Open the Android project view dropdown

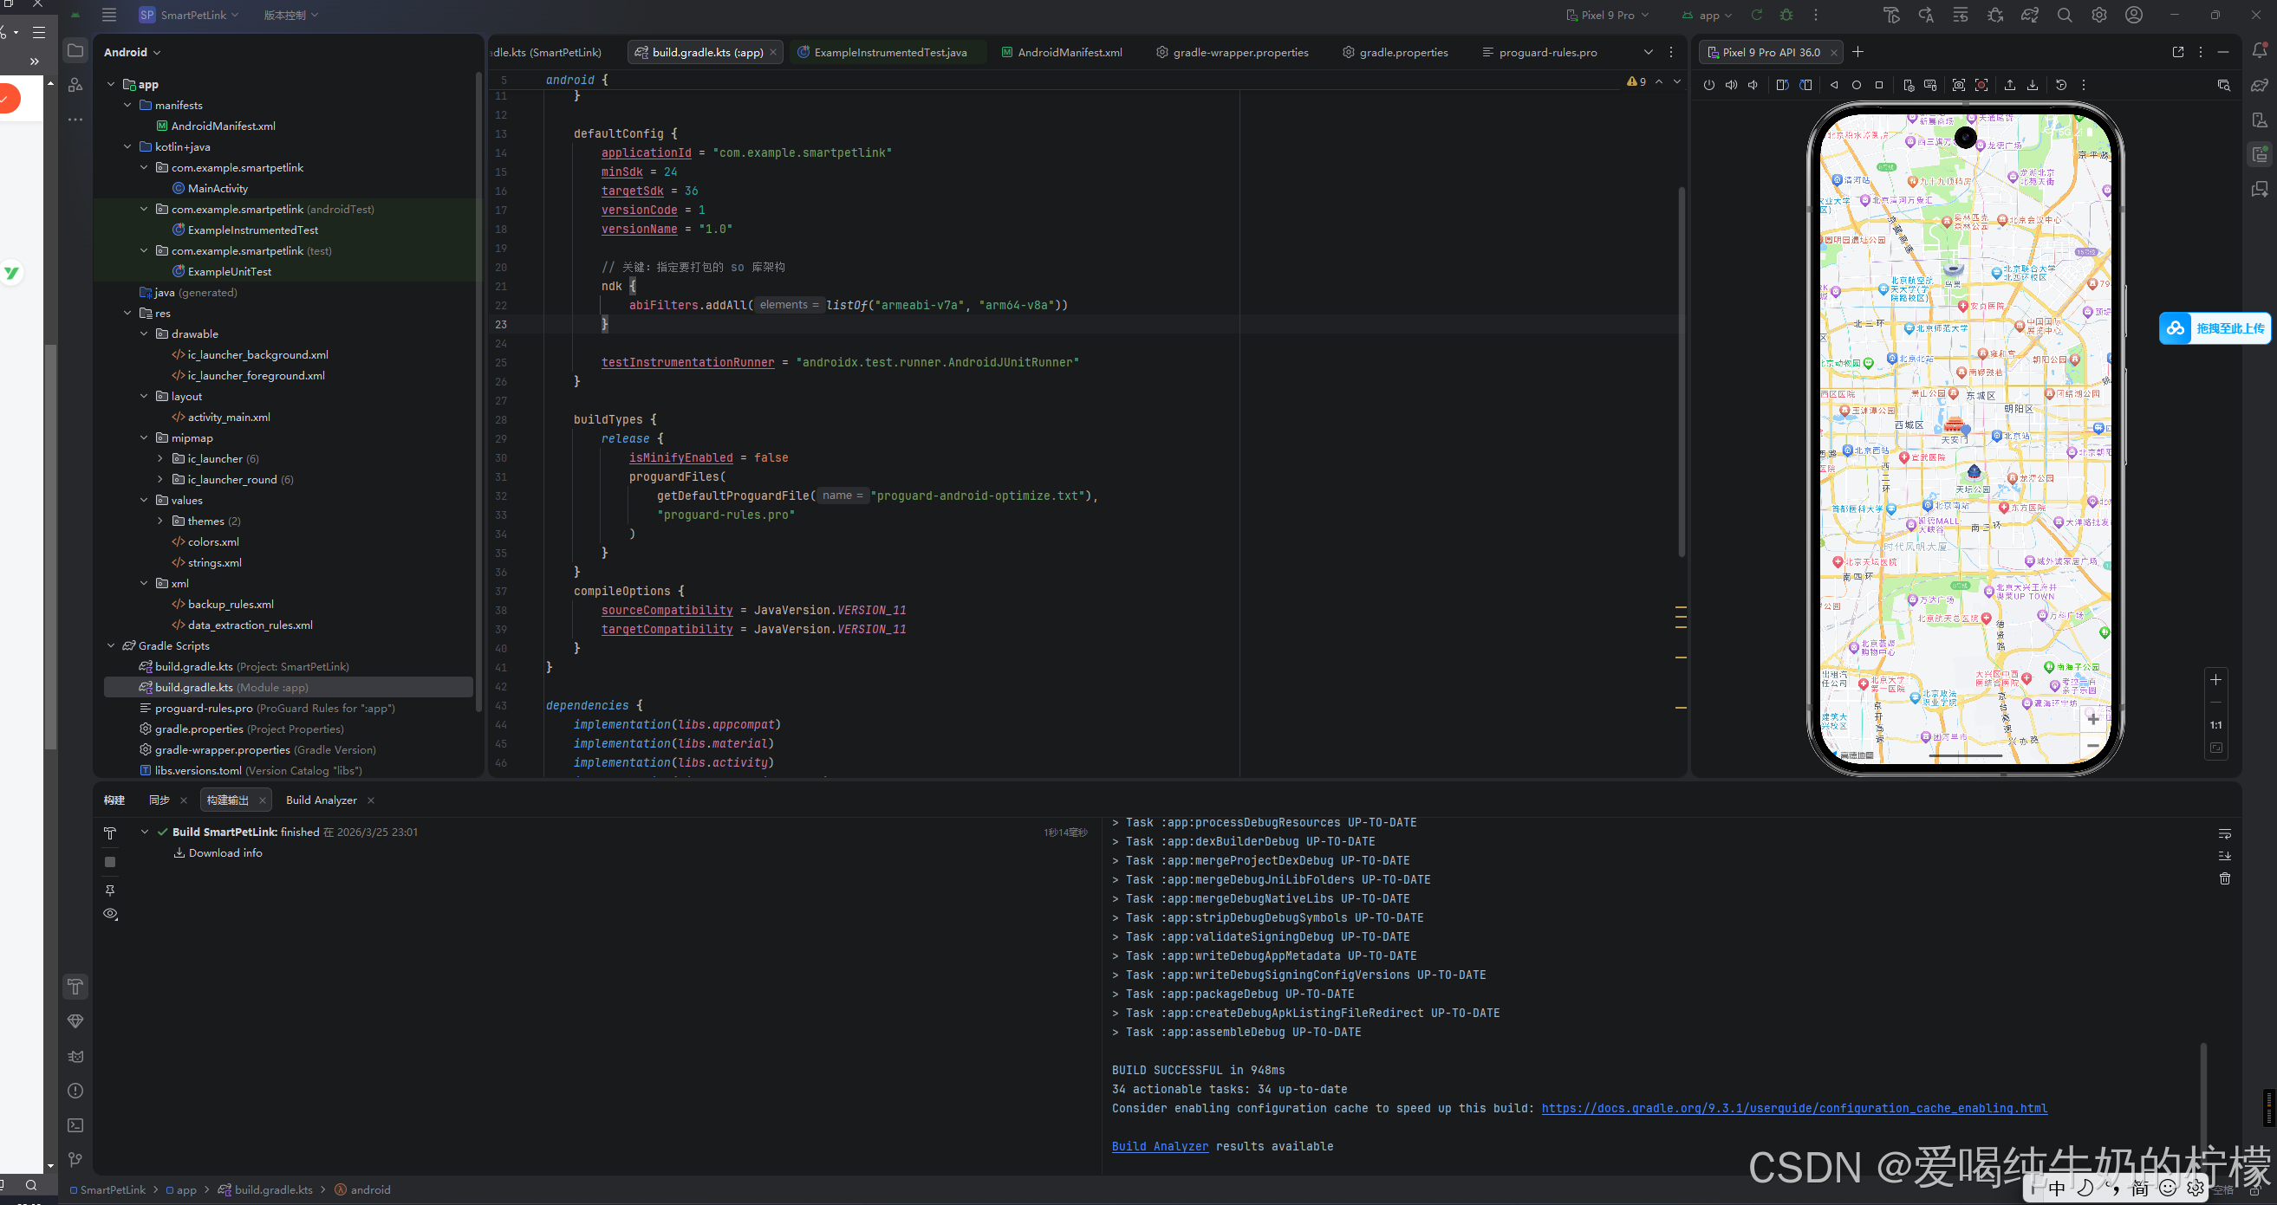[x=133, y=52]
